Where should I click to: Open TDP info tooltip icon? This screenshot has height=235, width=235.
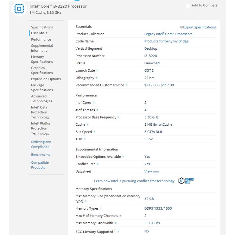click(x=84, y=139)
